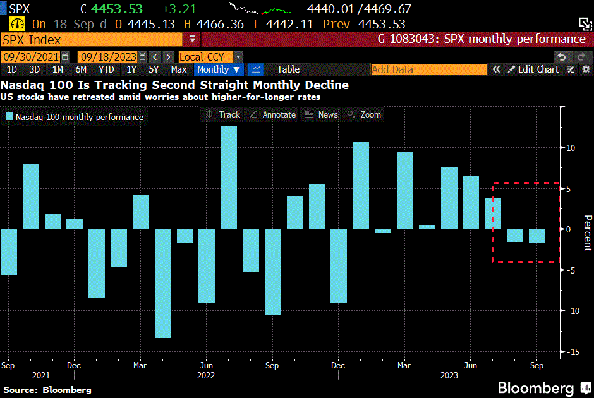Screen dimensions: 594x398
Task: Click the Prev value 4453.53
Action: point(382,24)
